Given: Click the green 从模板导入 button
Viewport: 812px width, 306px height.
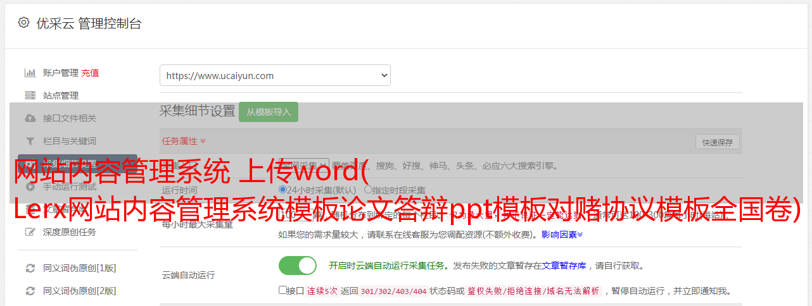Looking at the screenshot, I should click(x=269, y=112).
